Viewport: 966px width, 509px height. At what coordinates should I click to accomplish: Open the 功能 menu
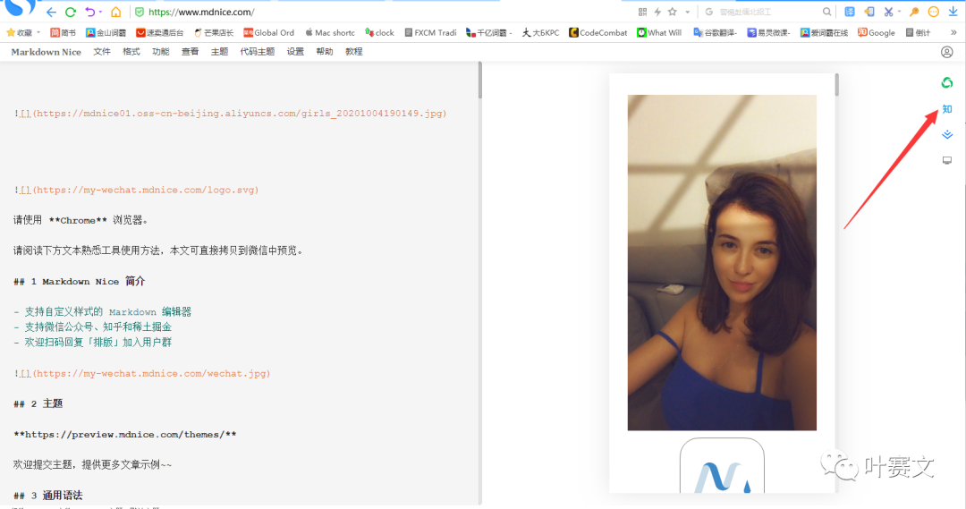(161, 52)
